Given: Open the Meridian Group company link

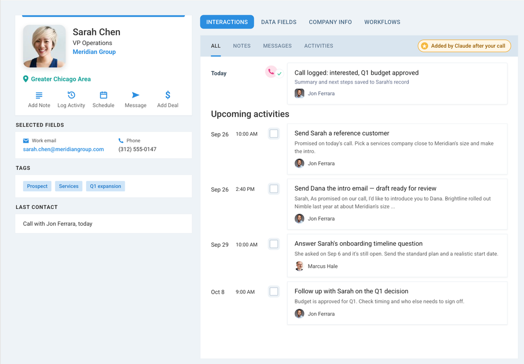Looking at the screenshot, I should 94,52.
